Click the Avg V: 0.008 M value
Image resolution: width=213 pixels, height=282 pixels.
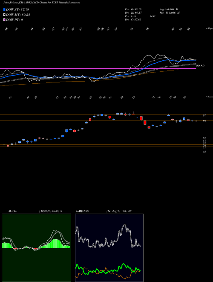(169, 9)
